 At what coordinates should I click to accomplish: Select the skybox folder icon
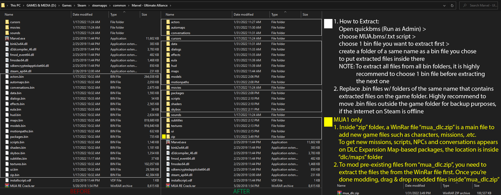click(168, 109)
